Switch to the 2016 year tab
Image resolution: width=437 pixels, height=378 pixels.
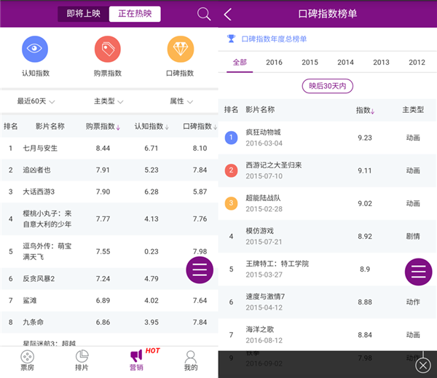pos(274,63)
